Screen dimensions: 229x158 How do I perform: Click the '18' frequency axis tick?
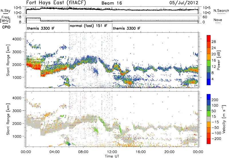[x=19, y=17]
